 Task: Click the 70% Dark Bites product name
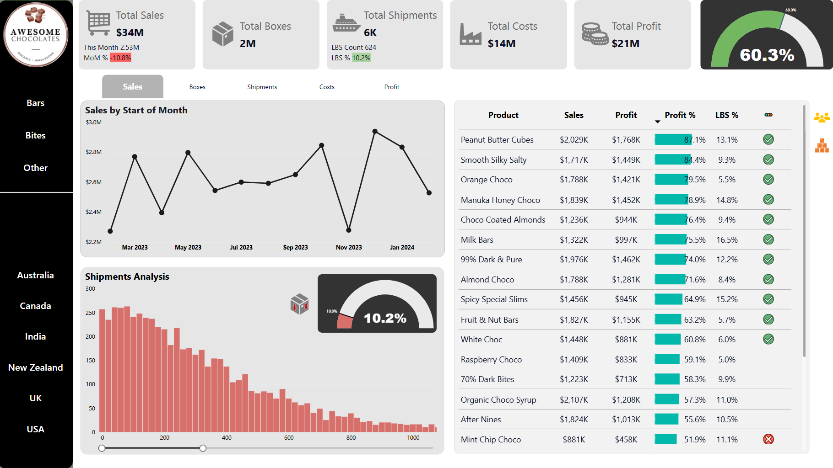[x=487, y=379]
